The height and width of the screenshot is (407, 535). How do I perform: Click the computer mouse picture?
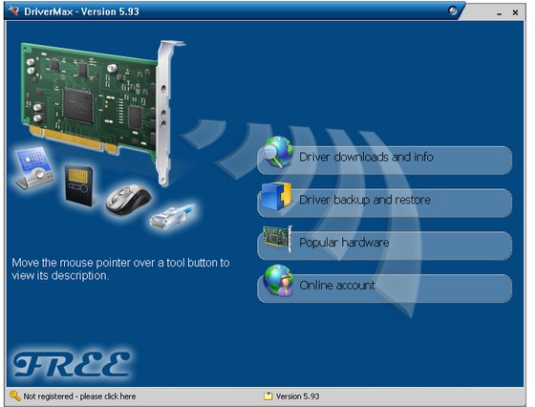pyautogui.click(x=129, y=200)
